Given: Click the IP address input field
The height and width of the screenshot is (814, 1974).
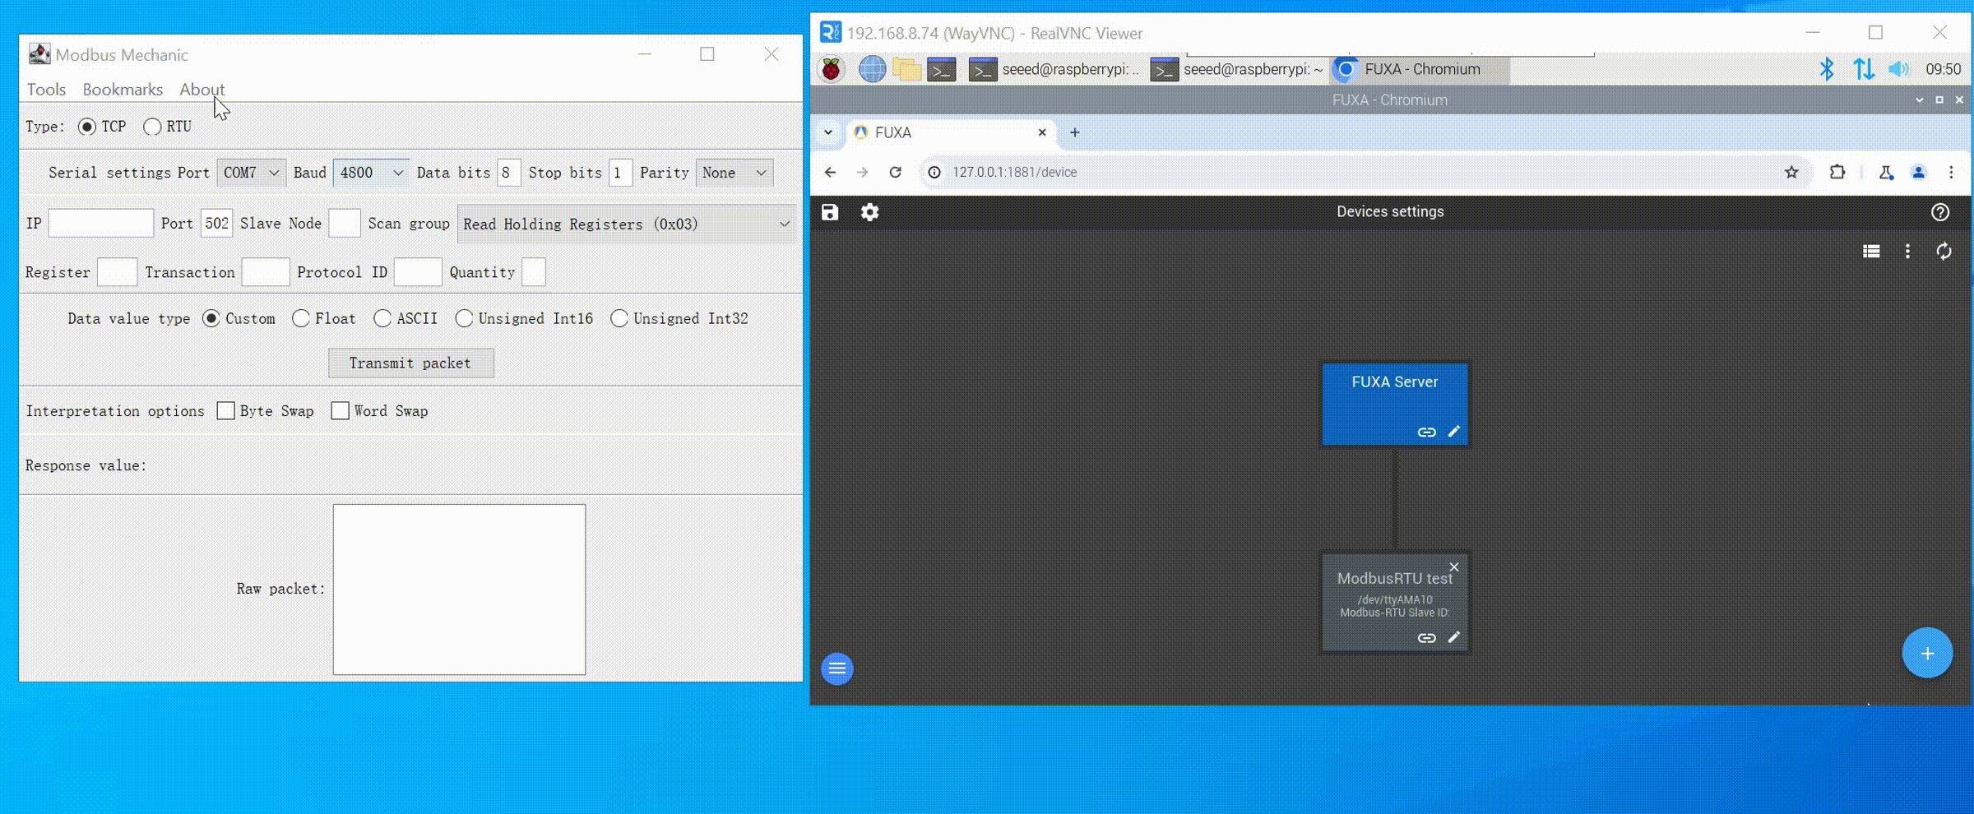Looking at the screenshot, I should pyautogui.click(x=101, y=223).
